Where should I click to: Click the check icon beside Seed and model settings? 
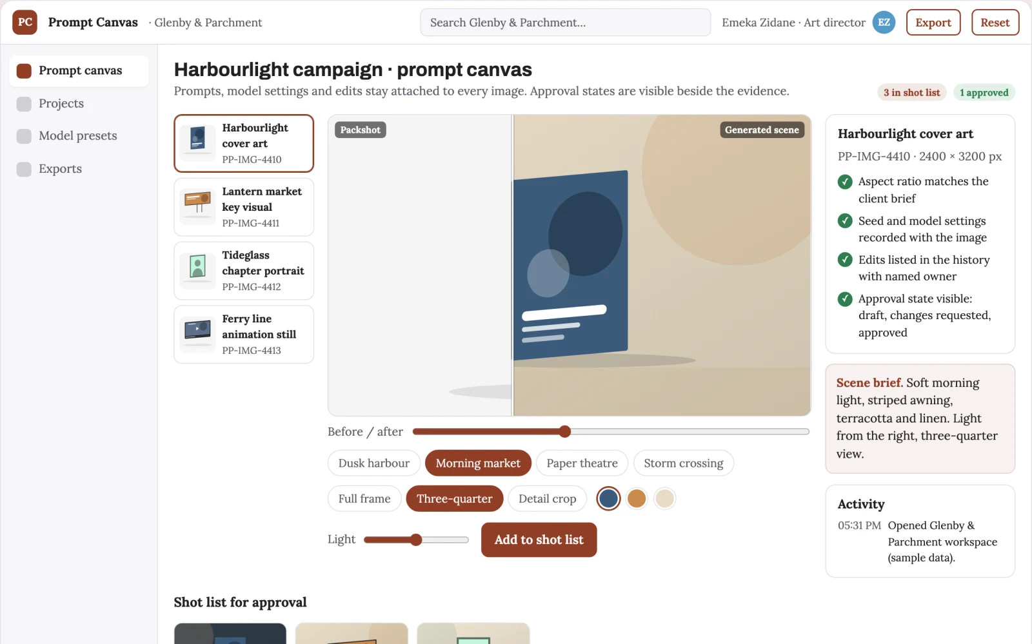coord(845,221)
